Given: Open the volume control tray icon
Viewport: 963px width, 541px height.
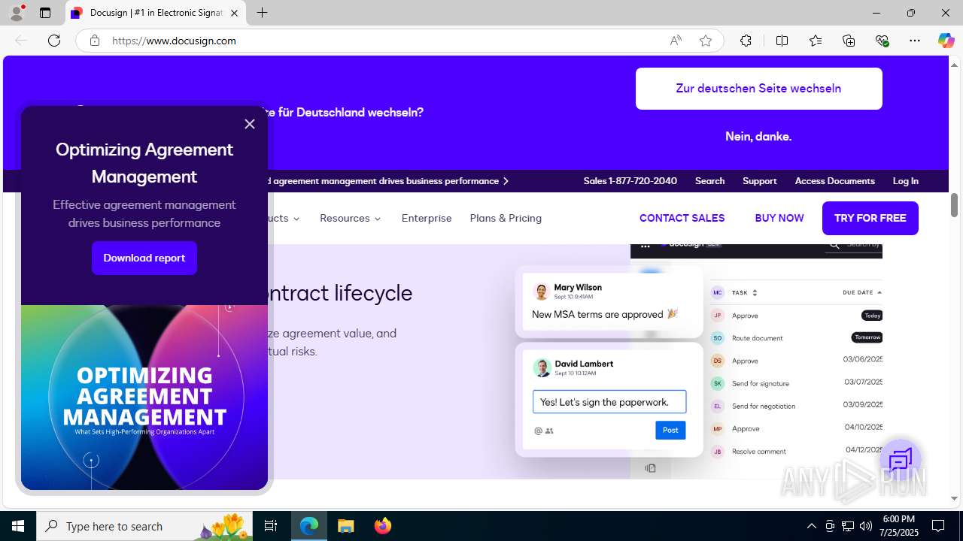Looking at the screenshot, I should click(x=866, y=526).
